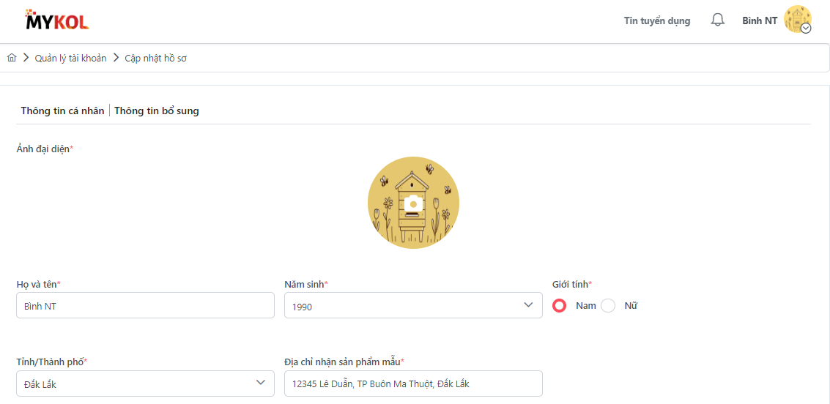Click the user avatar in the header
Screen dimensions: 830x404
[x=796, y=19]
